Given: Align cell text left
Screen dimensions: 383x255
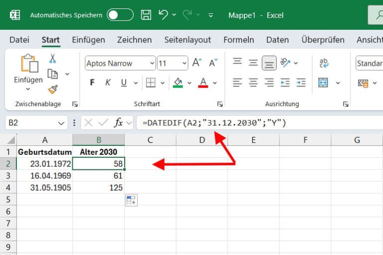Looking at the screenshot, I should point(237,83).
